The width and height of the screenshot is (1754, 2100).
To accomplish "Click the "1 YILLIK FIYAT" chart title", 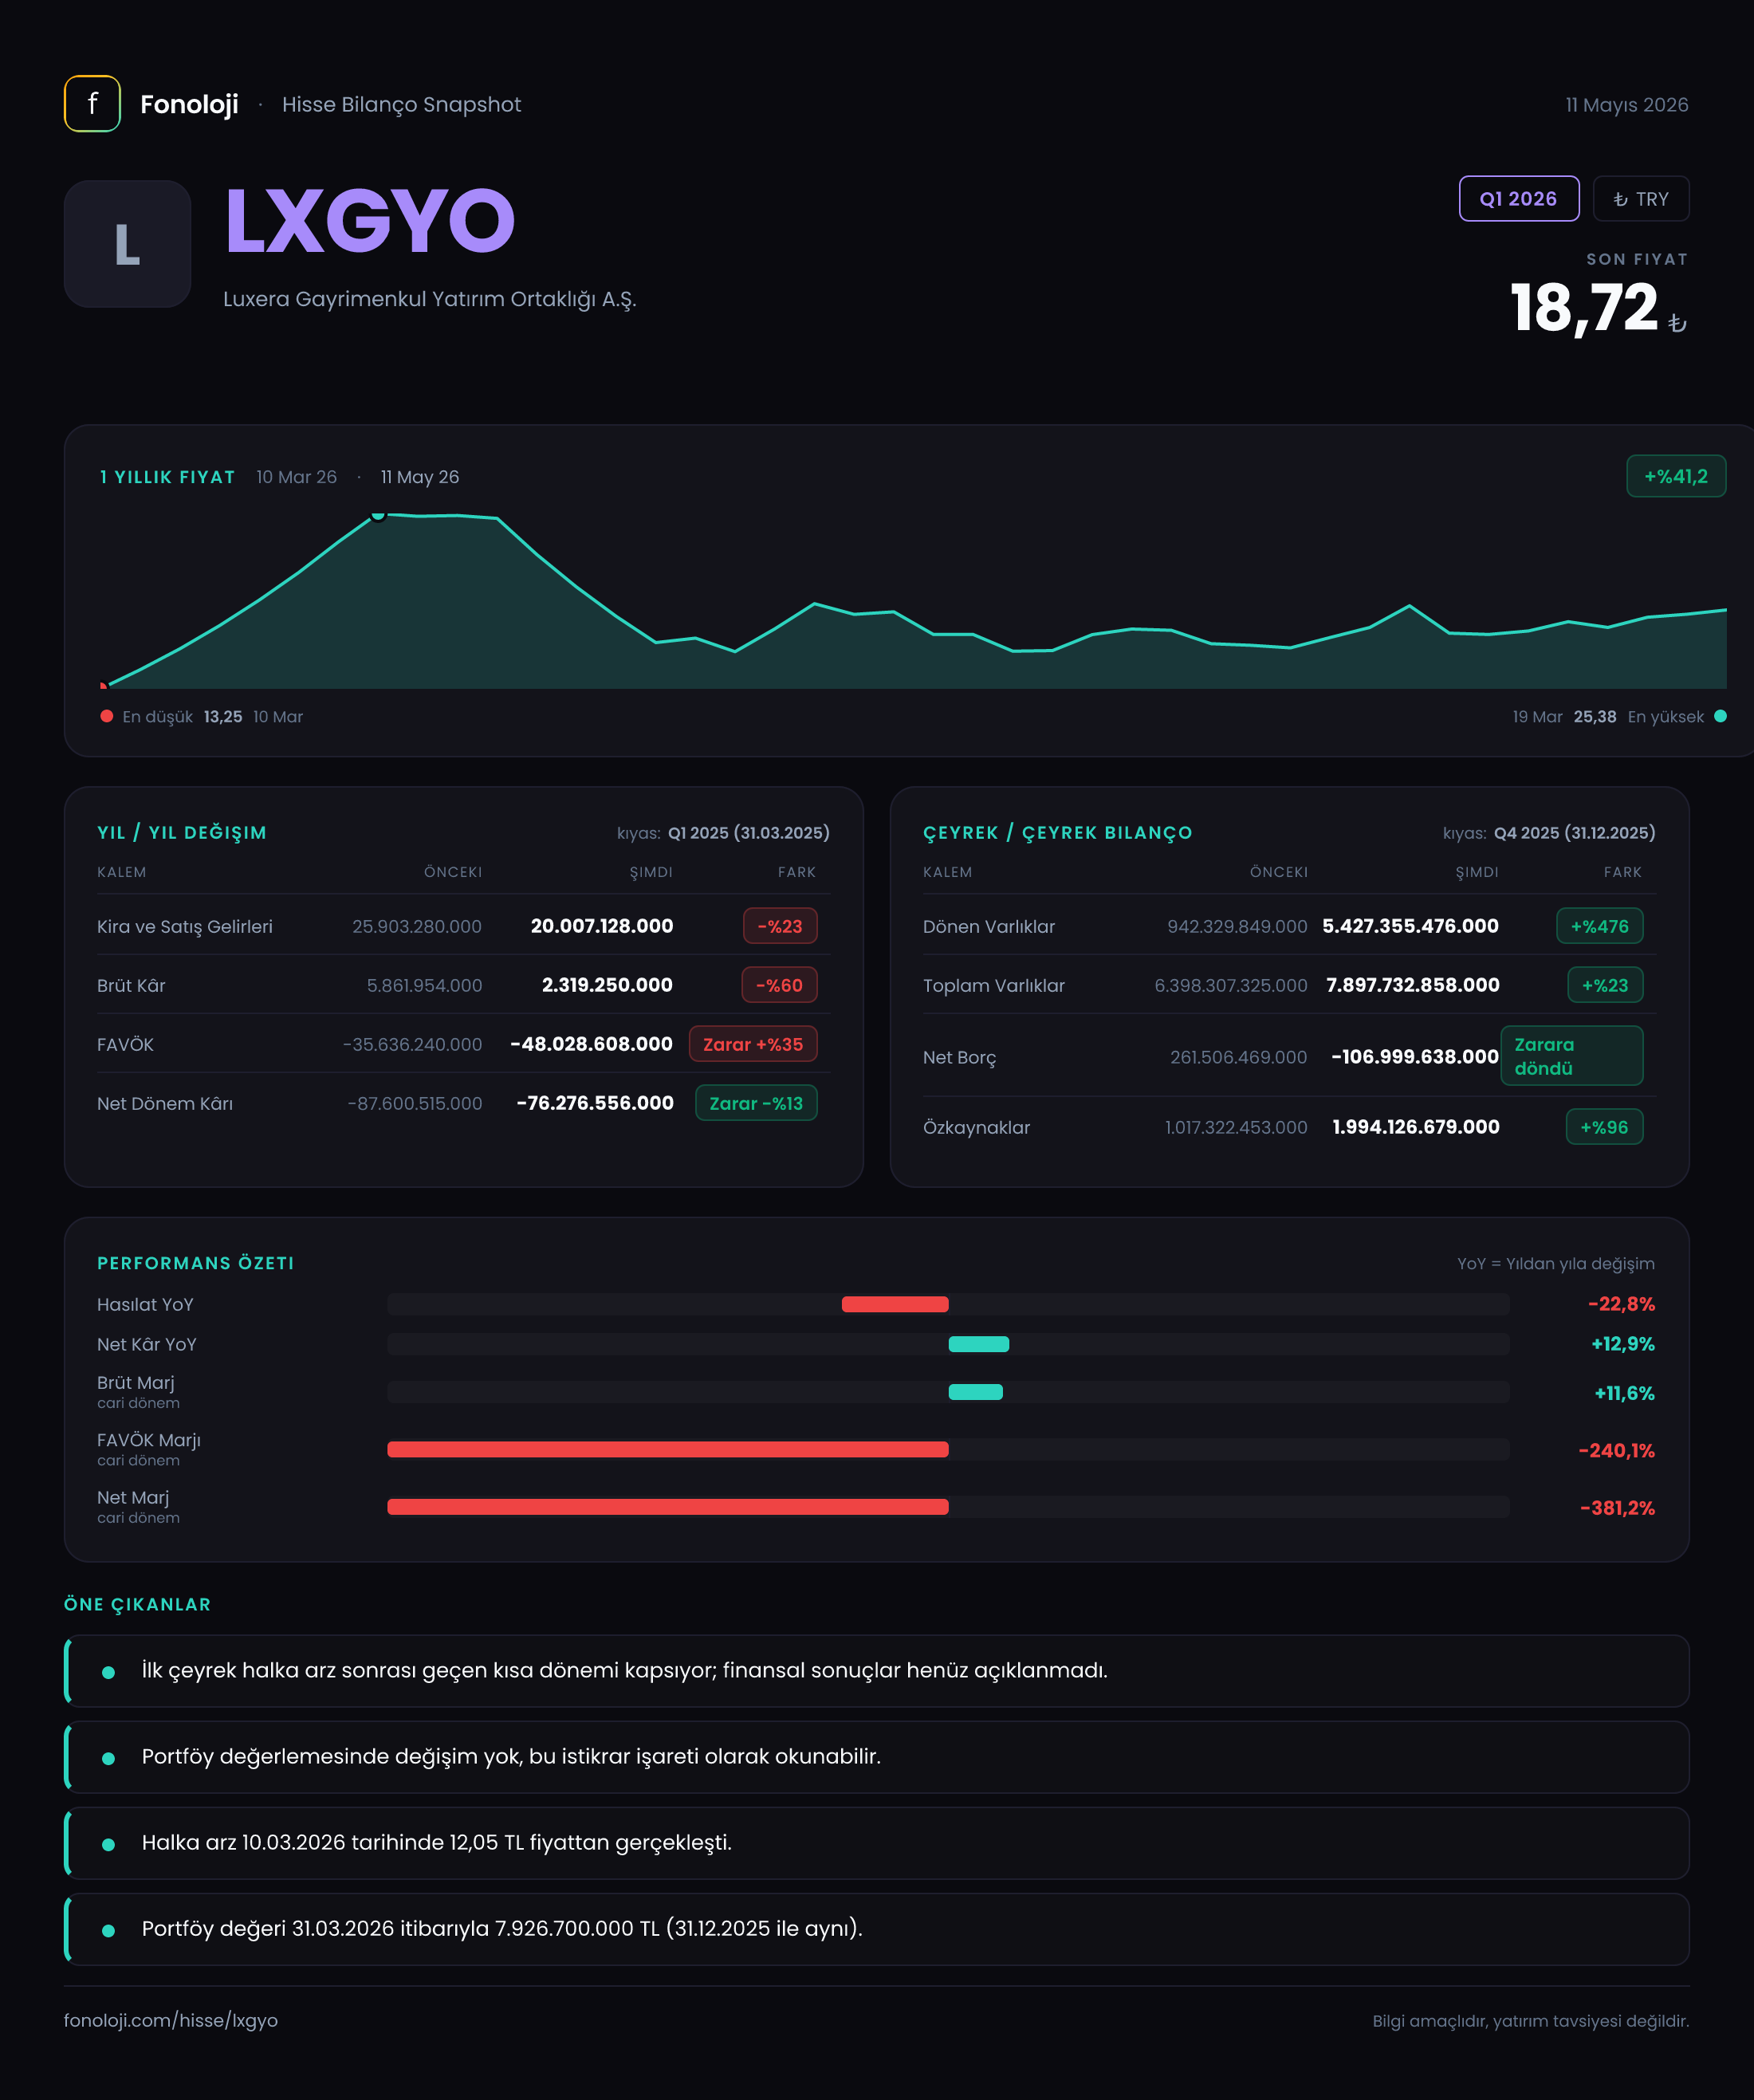I will pyautogui.click(x=167, y=477).
